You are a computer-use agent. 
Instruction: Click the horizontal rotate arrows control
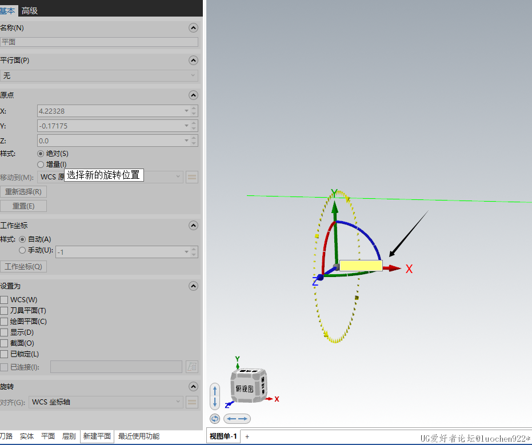237,419
